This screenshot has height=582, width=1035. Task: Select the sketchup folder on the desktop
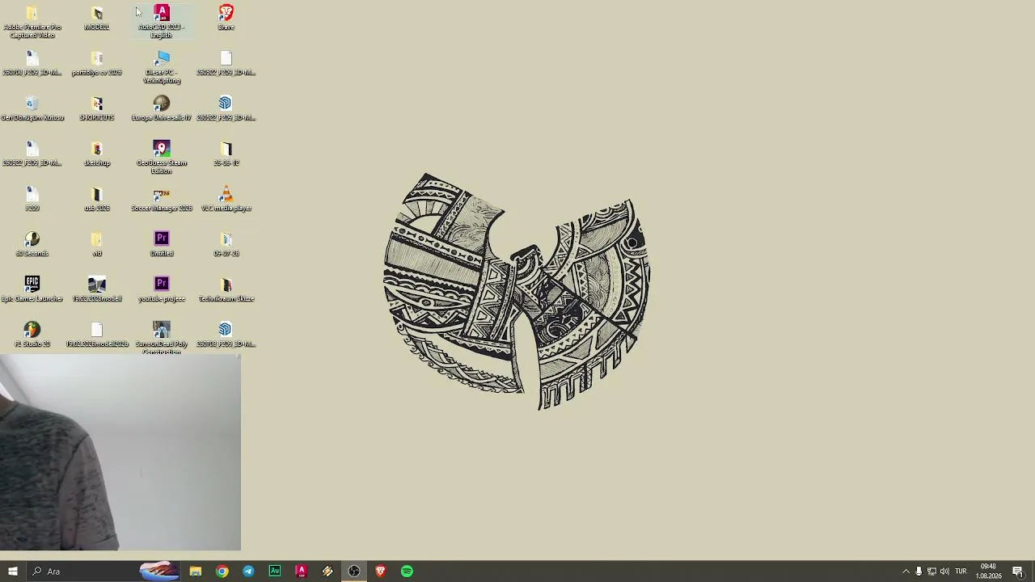tap(97, 154)
